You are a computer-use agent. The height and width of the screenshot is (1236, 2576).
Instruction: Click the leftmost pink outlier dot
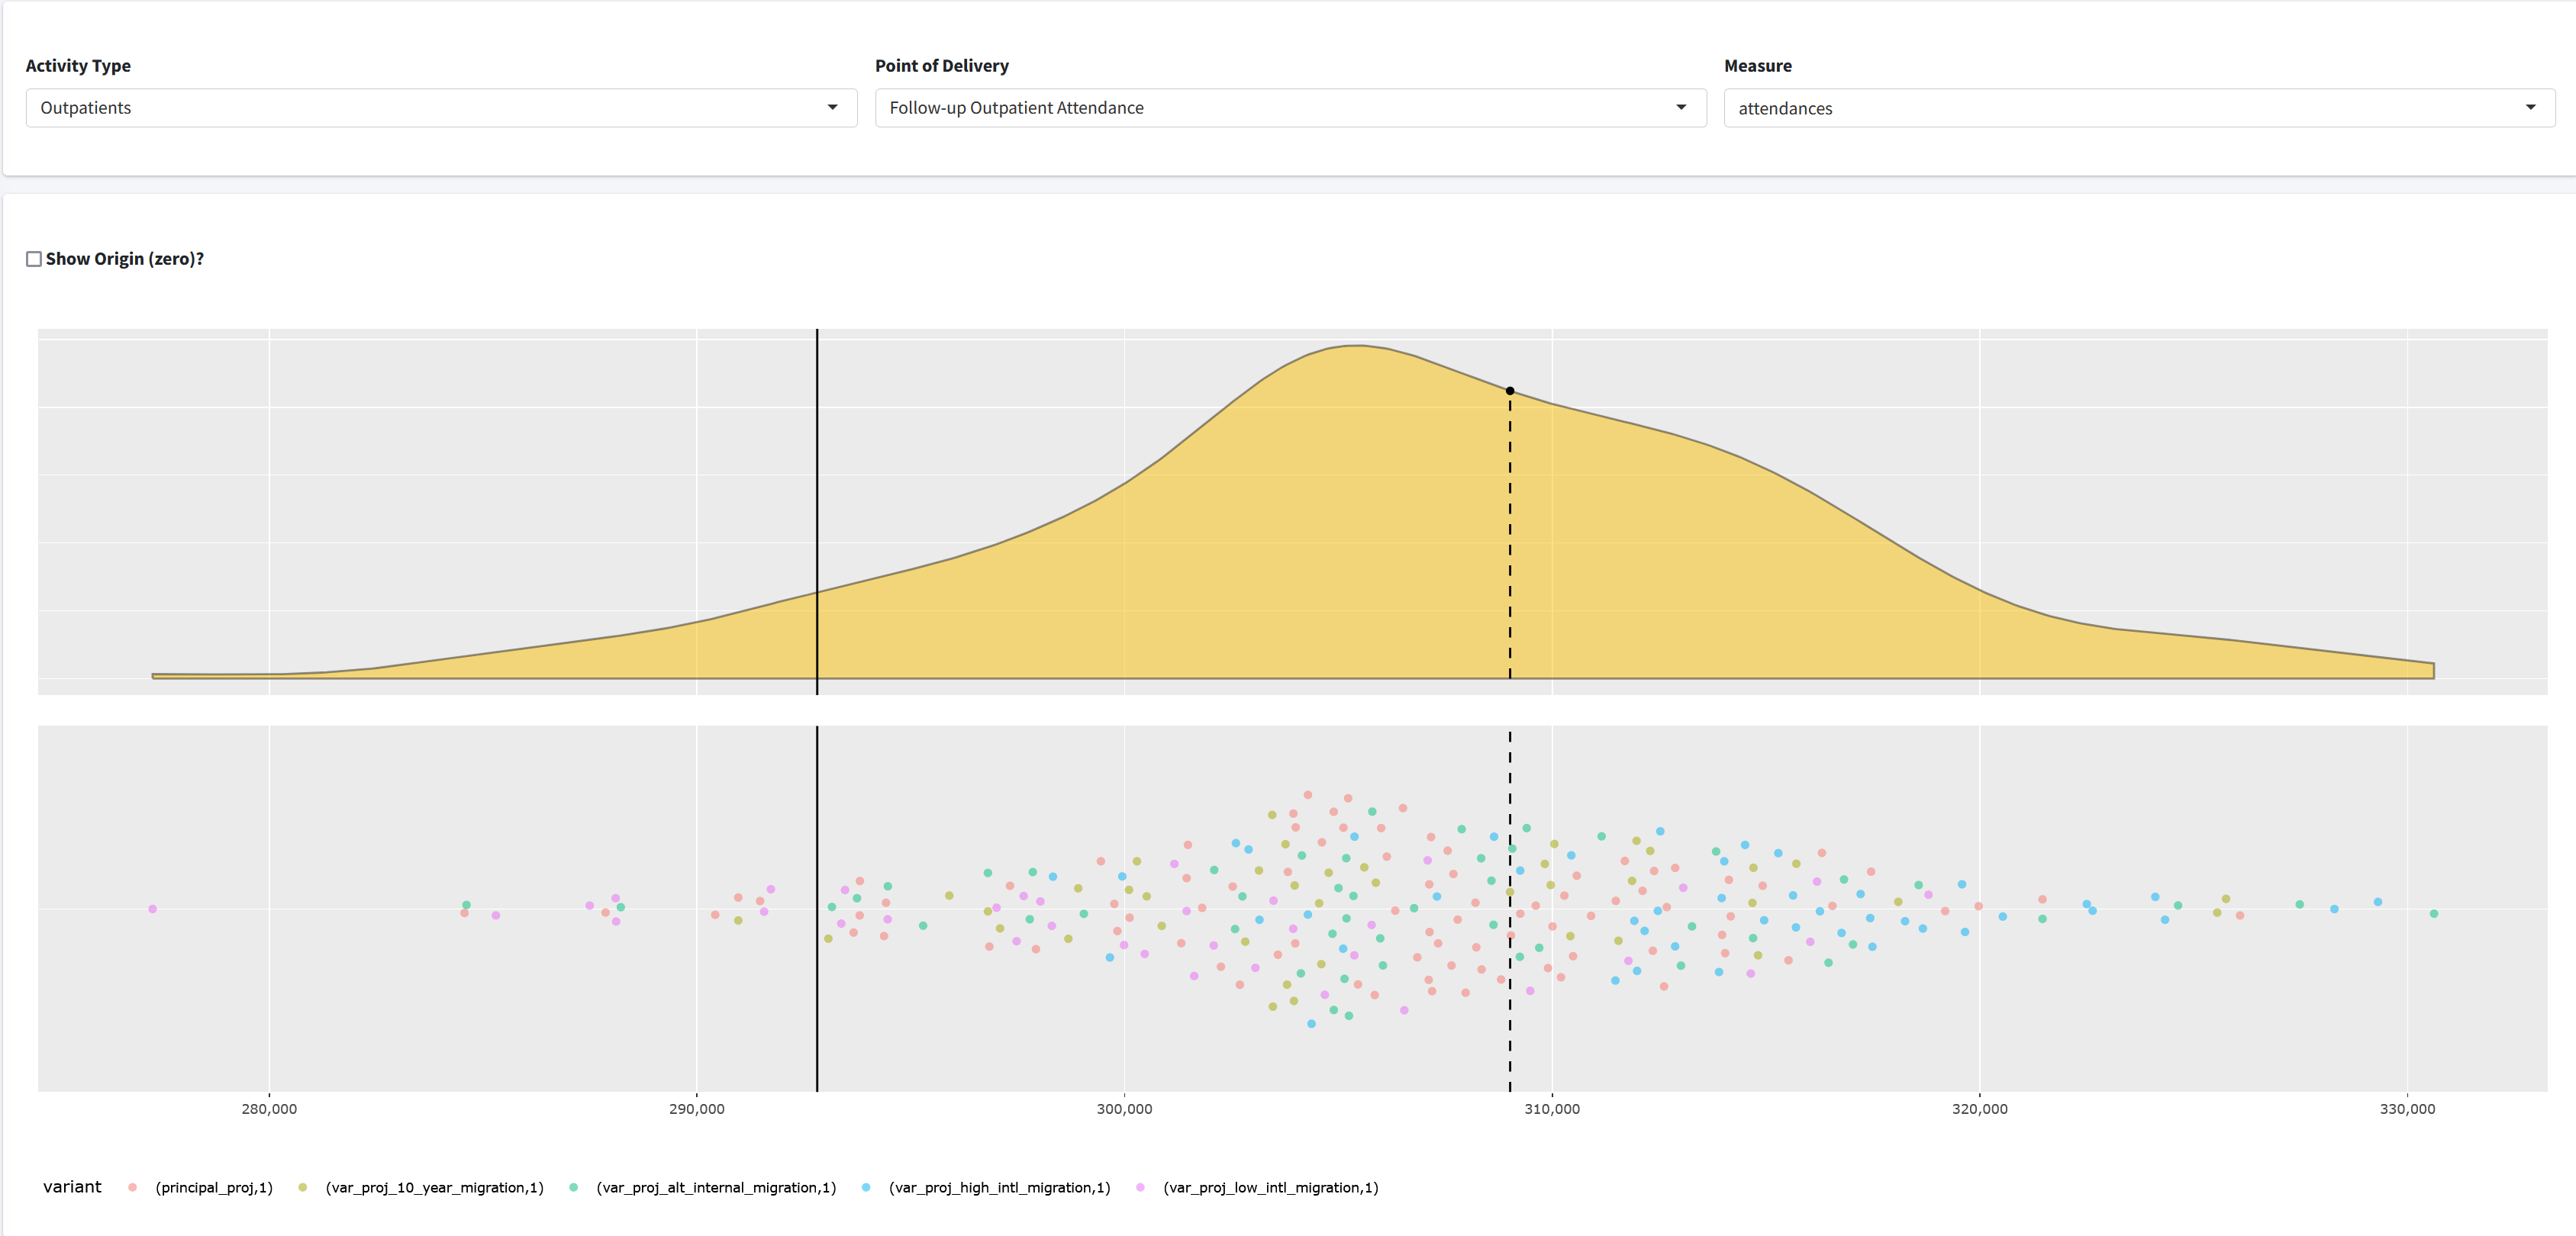152,909
